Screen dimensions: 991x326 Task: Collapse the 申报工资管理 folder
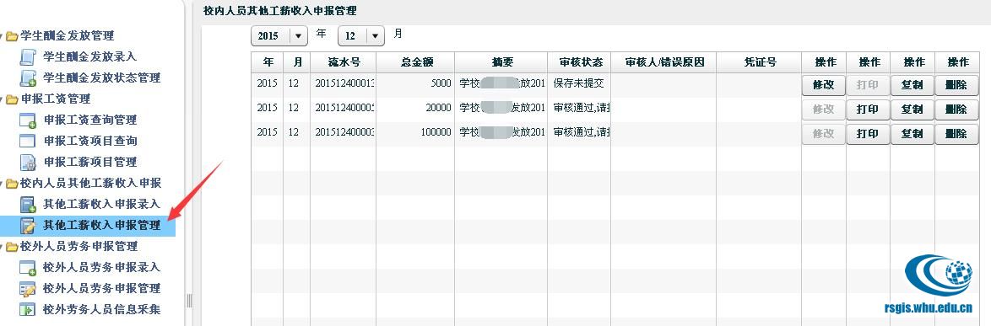(2, 99)
